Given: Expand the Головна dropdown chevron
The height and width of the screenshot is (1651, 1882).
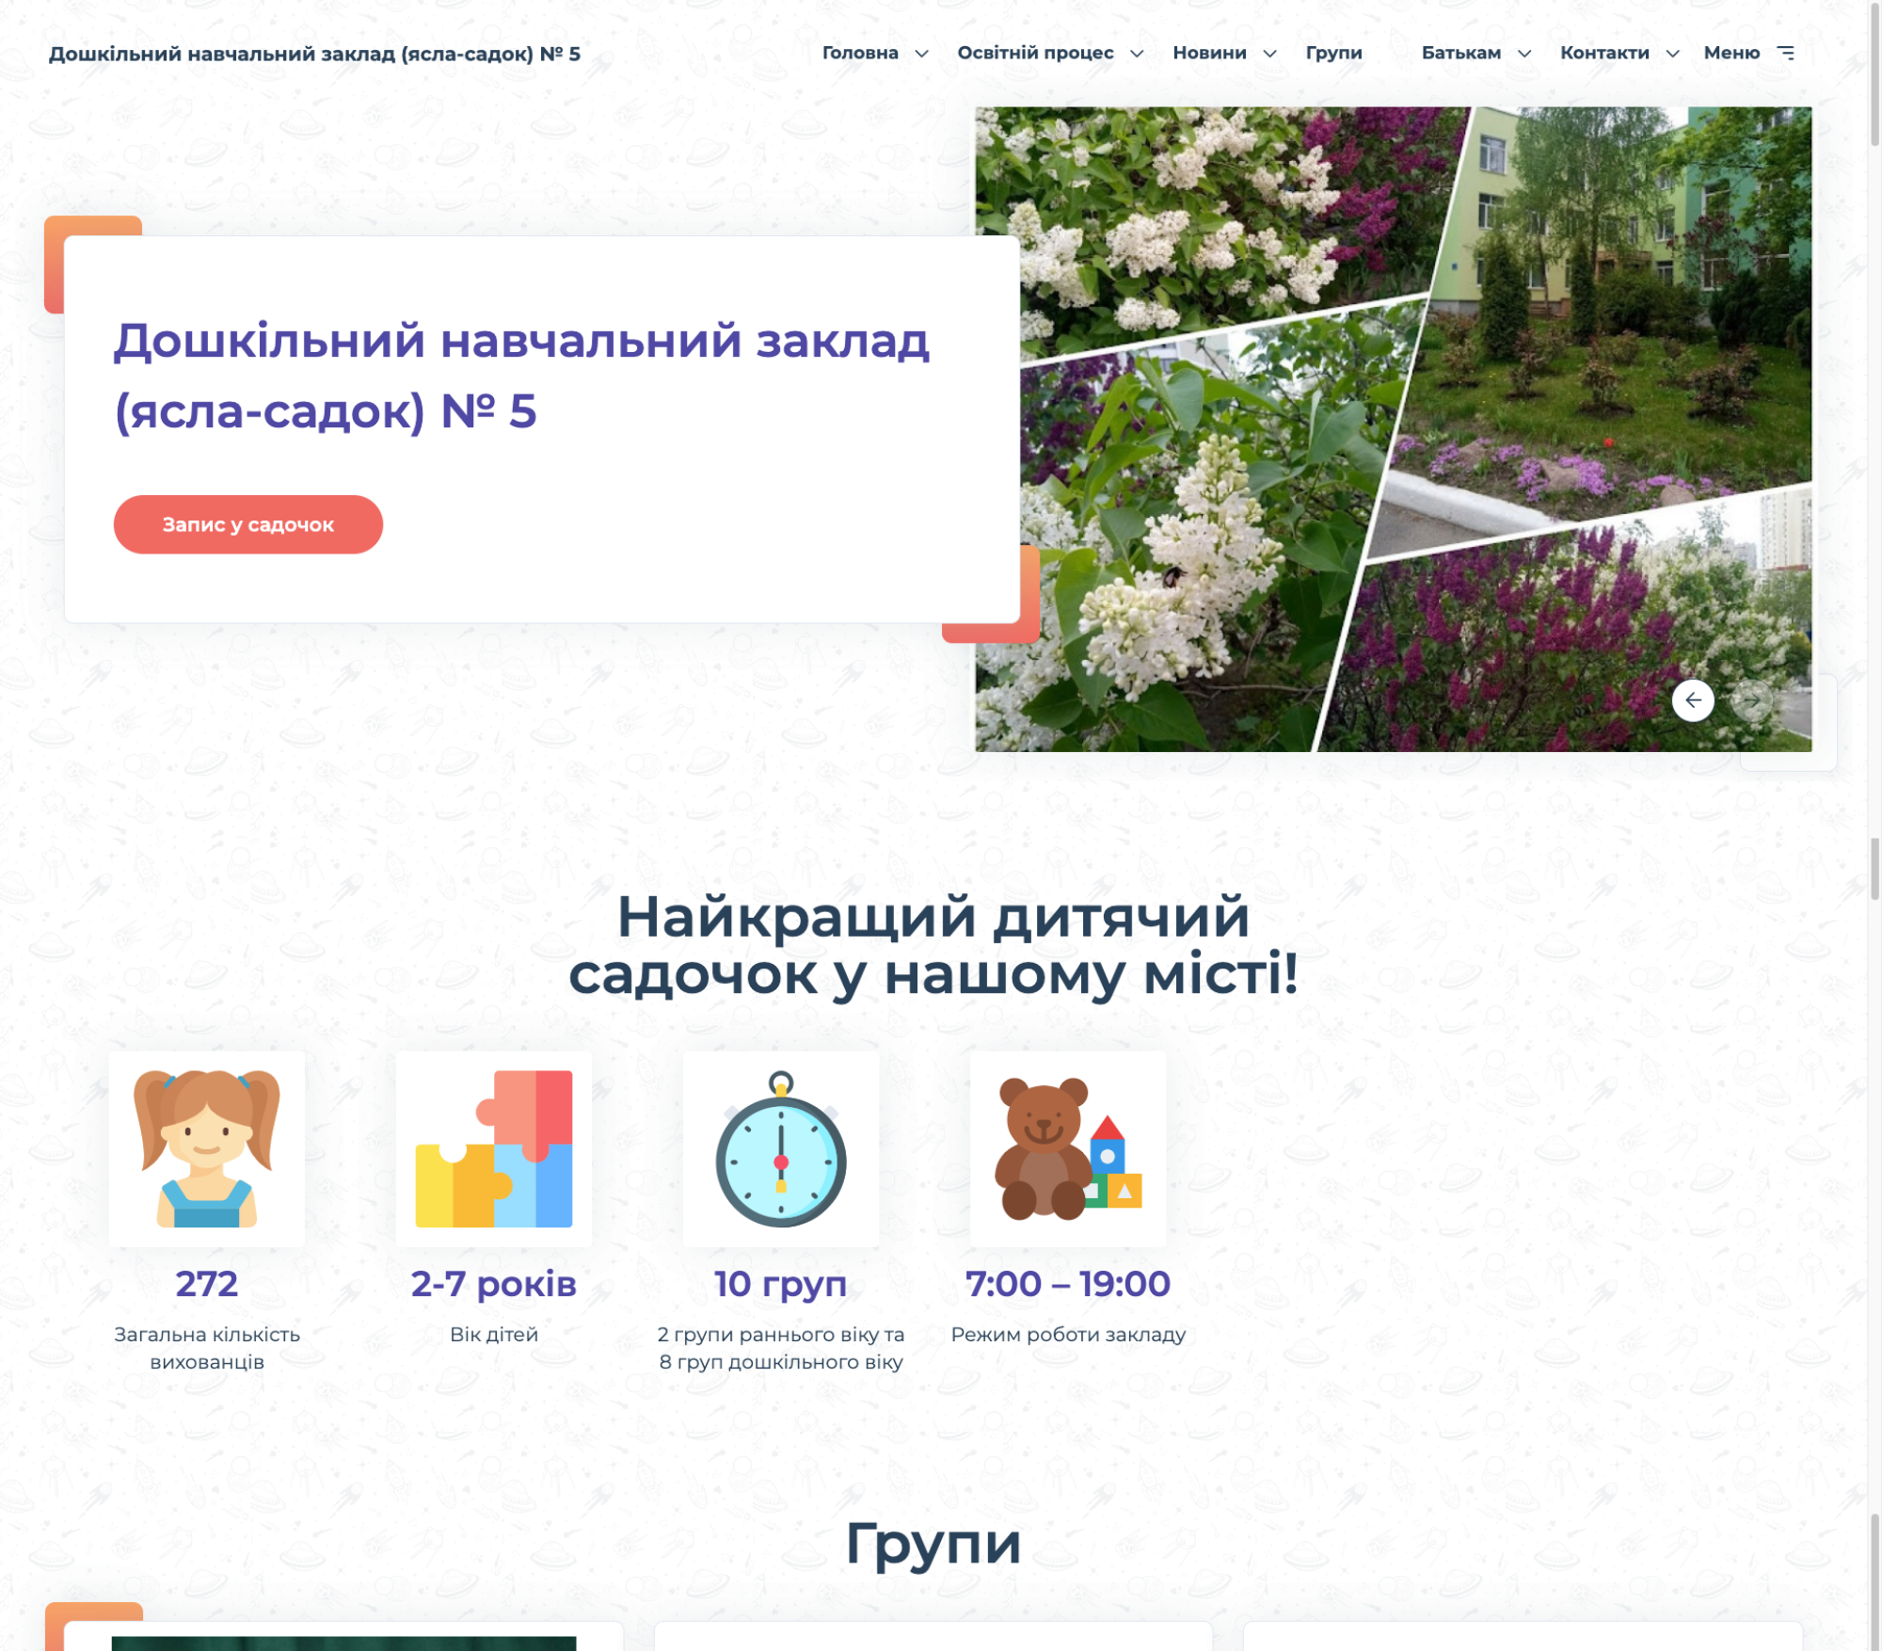Looking at the screenshot, I should point(922,54).
